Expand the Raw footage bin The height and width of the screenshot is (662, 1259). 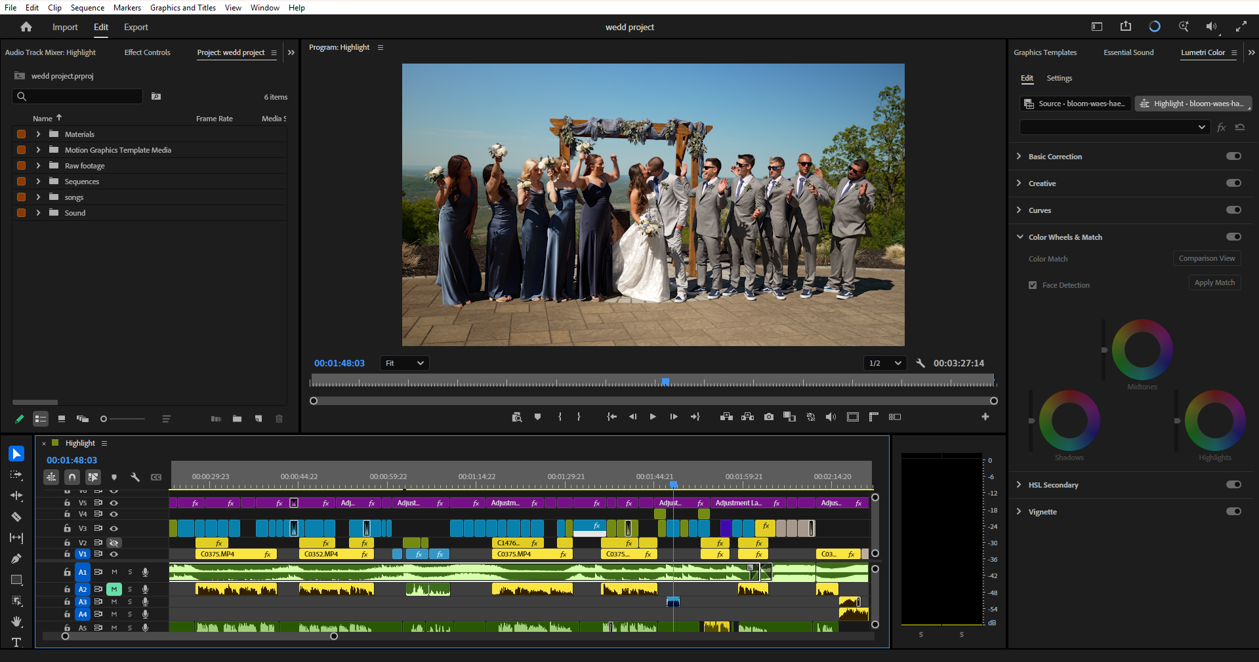click(39, 166)
